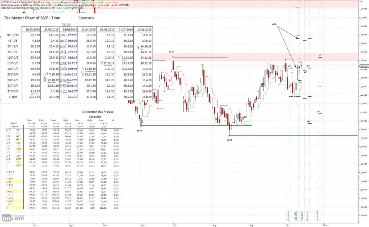Select the 01.07.2019 column header
The height and width of the screenshot is (227, 369).
point(126,29)
